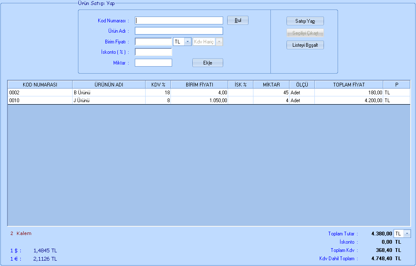Click the Adet cell in J Ürünü row

pyautogui.click(x=302, y=100)
